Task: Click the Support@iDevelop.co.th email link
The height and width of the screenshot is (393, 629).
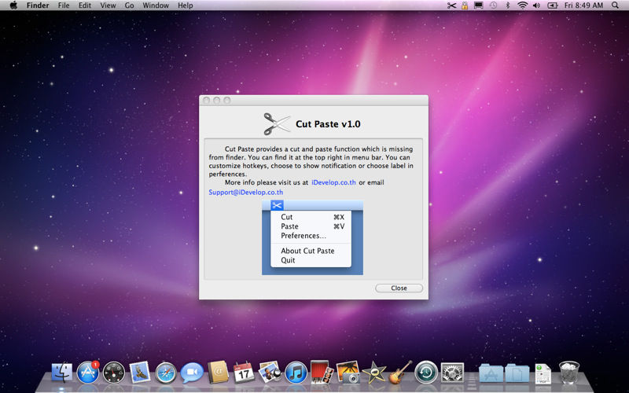Action: [246, 193]
